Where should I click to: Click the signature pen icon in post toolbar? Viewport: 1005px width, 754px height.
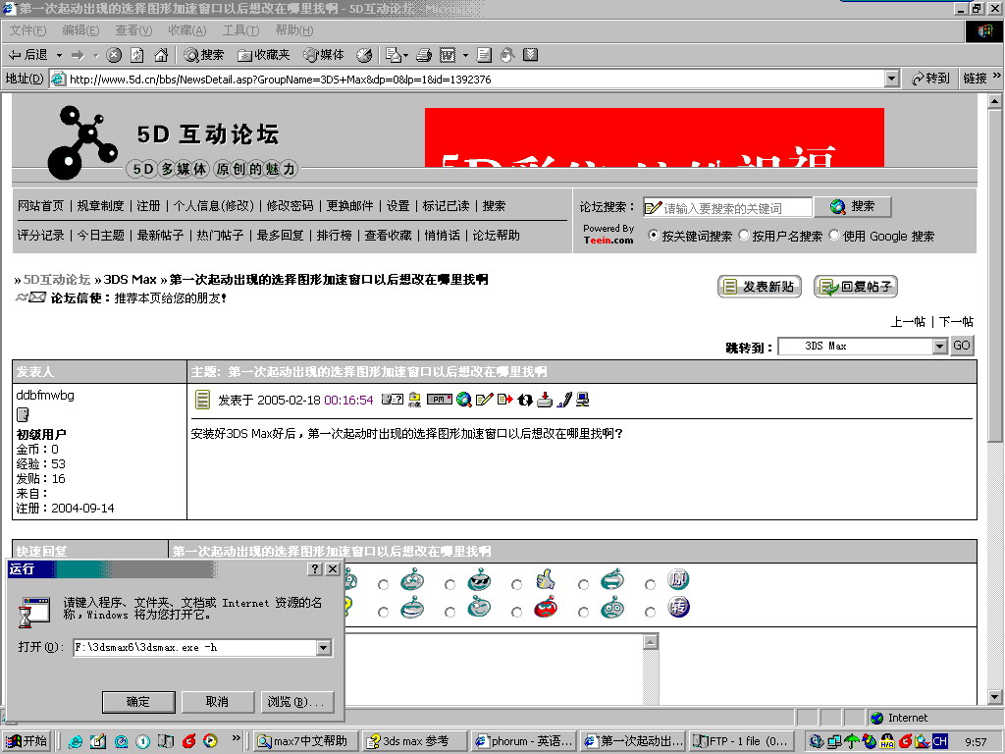564,401
